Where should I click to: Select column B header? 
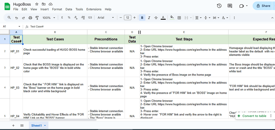55,32
